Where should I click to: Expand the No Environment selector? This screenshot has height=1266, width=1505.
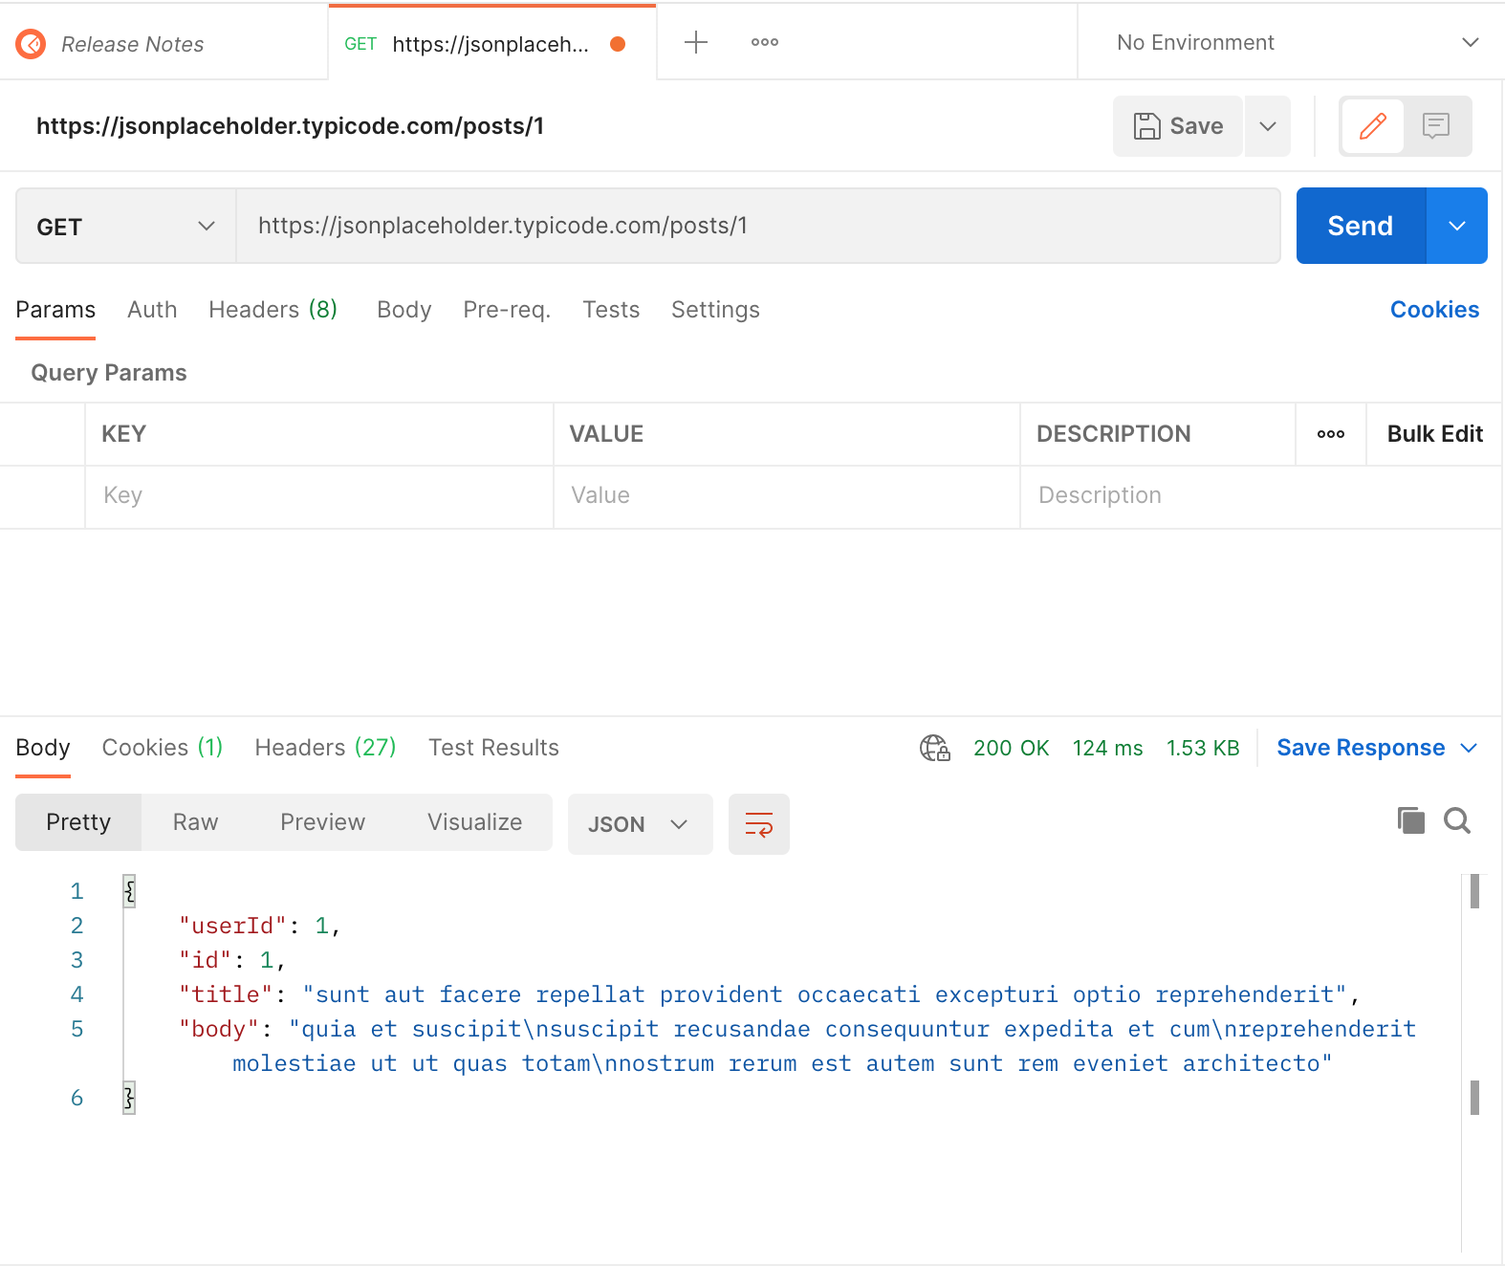(x=1298, y=42)
